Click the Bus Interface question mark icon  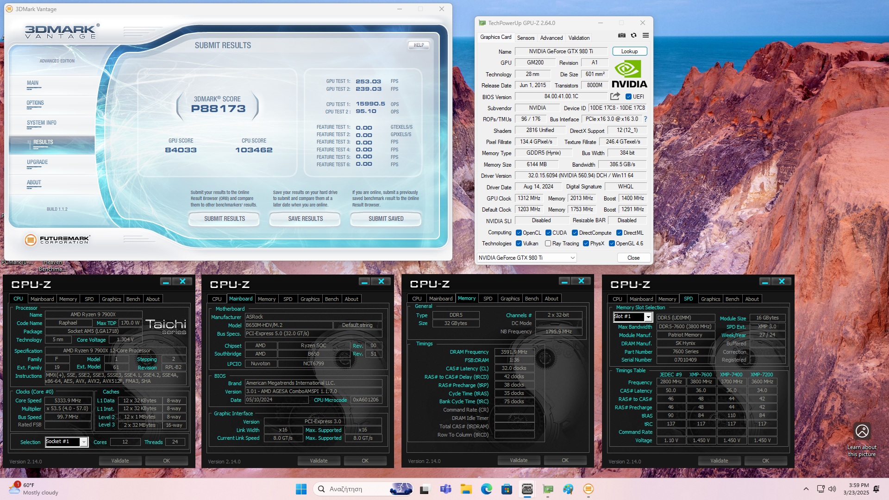point(645,119)
